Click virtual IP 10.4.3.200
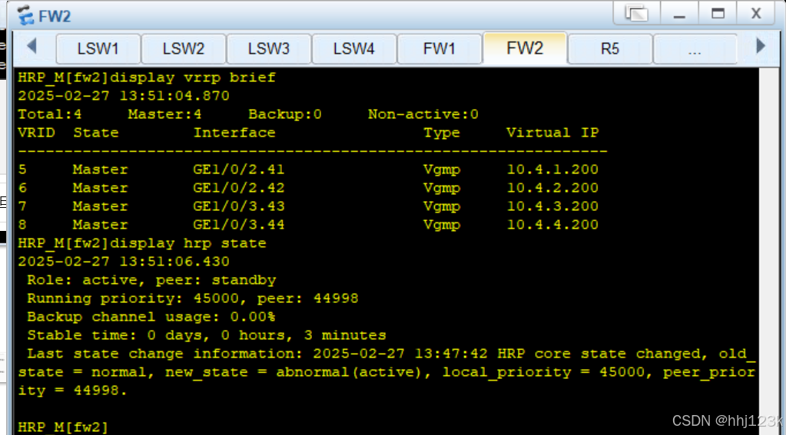The image size is (786, 435). [552, 206]
